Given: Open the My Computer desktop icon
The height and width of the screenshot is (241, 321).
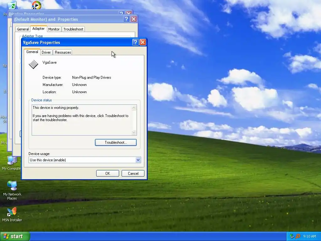Looking at the screenshot, I should tap(12, 163).
